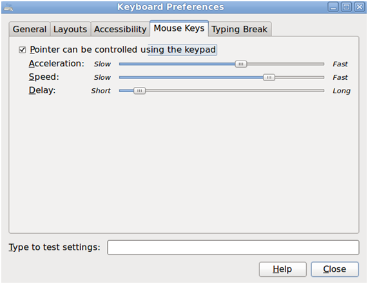This screenshot has width=368, height=284.
Task: Go to the Accessibility tab
Action: click(x=120, y=30)
